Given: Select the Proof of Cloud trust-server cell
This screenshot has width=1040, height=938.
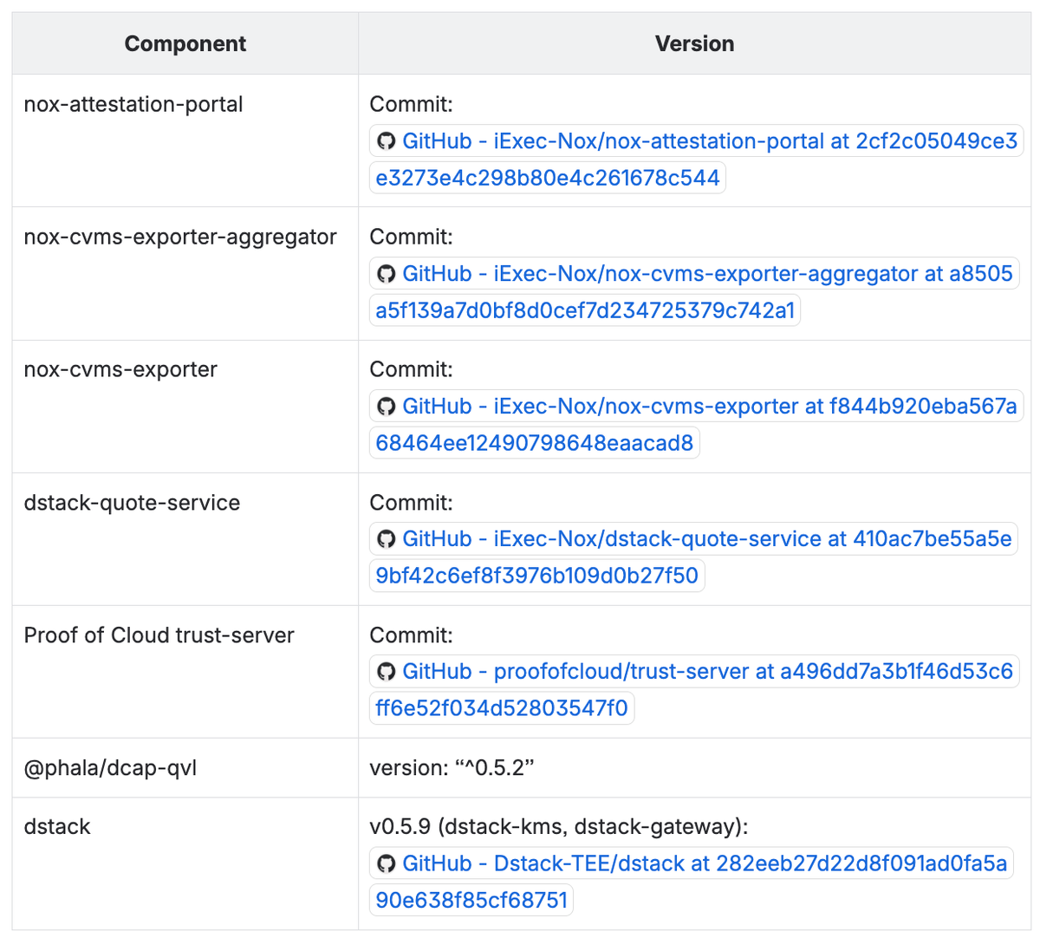Looking at the screenshot, I should pyautogui.click(x=185, y=671).
